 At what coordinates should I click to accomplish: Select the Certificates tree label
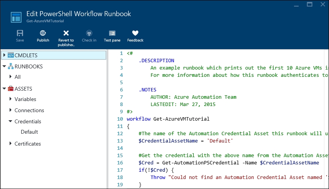click(28, 144)
